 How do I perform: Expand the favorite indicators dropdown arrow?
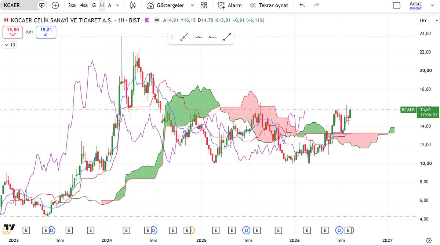click(192, 6)
